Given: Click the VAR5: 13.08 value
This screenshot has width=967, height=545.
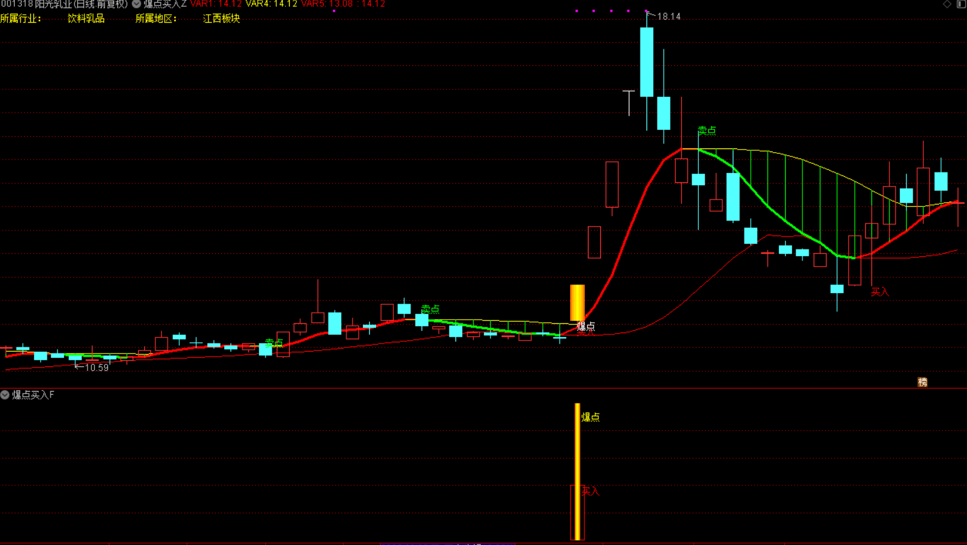Looking at the screenshot, I should 327,4.
